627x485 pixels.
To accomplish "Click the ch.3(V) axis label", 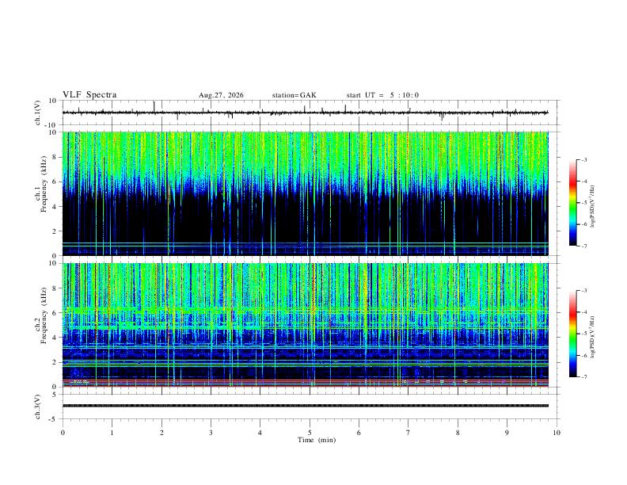I will click(38, 407).
